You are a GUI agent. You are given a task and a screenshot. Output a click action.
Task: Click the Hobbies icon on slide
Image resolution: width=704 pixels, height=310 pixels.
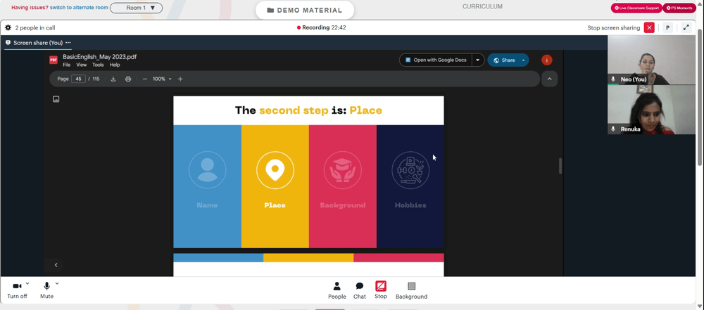pos(410,170)
